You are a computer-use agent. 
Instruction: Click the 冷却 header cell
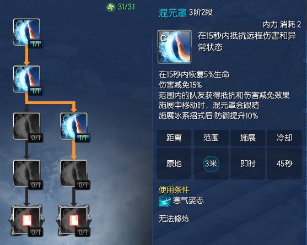284,138
